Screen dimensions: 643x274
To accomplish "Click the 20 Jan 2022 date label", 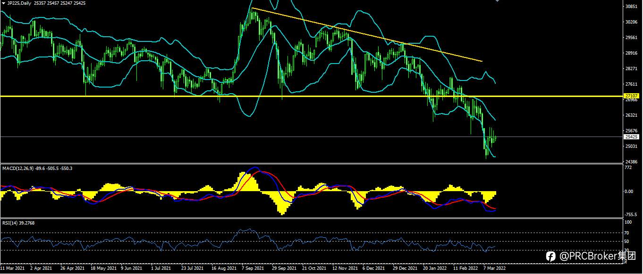I will pyautogui.click(x=435, y=268).
